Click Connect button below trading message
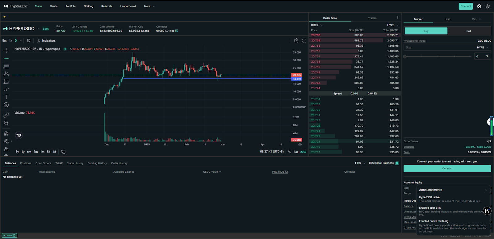Image resolution: width=494 pixels, height=239 pixels. [x=447, y=168]
